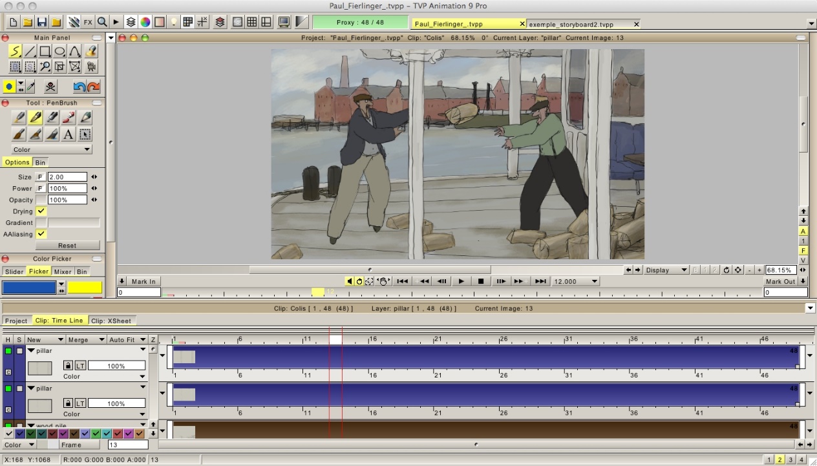Select the ellipse shape tool

[x=60, y=51]
